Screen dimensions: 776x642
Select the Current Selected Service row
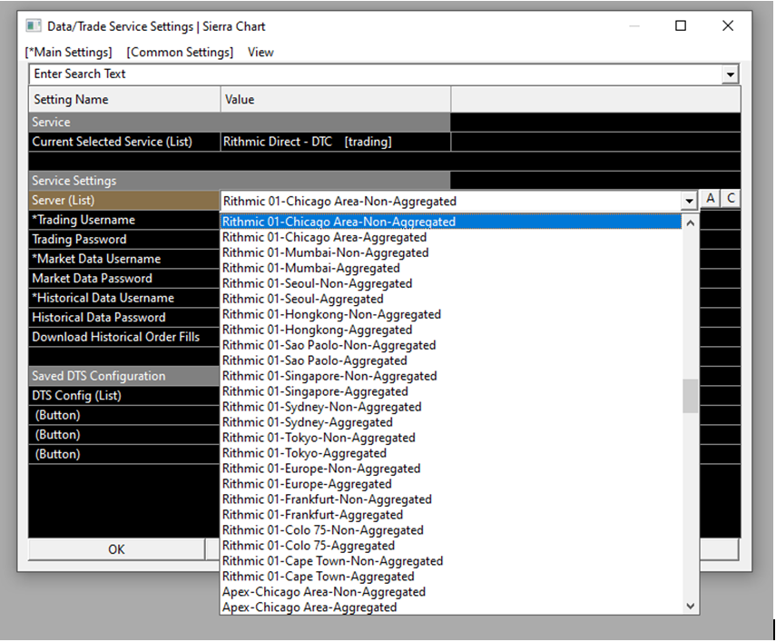[x=113, y=142]
